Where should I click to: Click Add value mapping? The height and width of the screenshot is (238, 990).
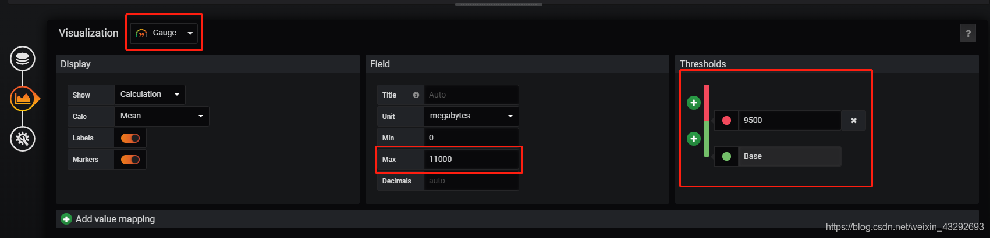[x=115, y=219]
